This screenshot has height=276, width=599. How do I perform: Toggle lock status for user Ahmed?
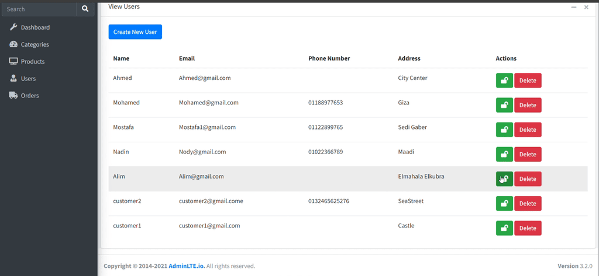pyautogui.click(x=504, y=81)
